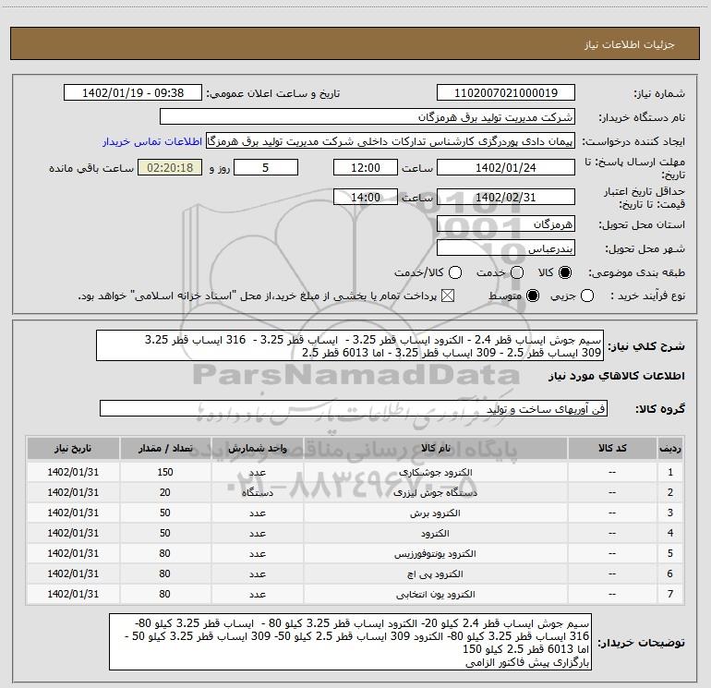Click the شرح کلی نیاز description box
This screenshot has width=711, height=688.
(x=350, y=345)
